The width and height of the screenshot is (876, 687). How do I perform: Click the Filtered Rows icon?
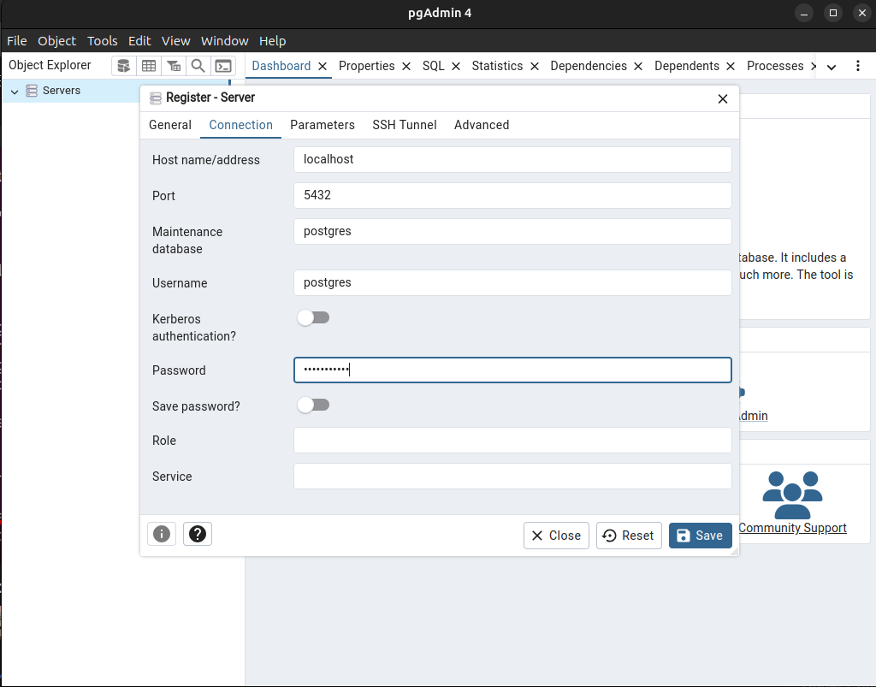coord(174,66)
